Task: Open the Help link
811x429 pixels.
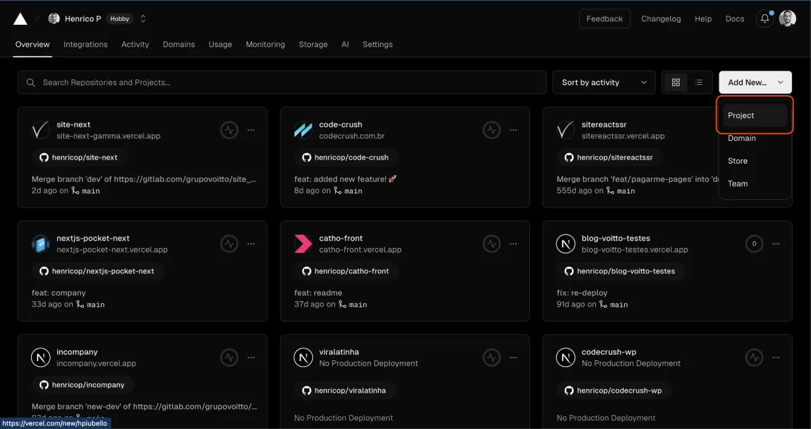Action: pyautogui.click(x=703, y=19)
